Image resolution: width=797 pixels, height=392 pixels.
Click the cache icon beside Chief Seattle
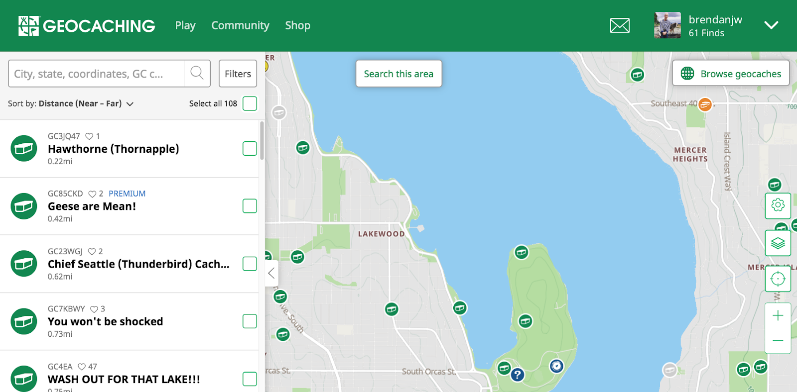click(24, 264)
